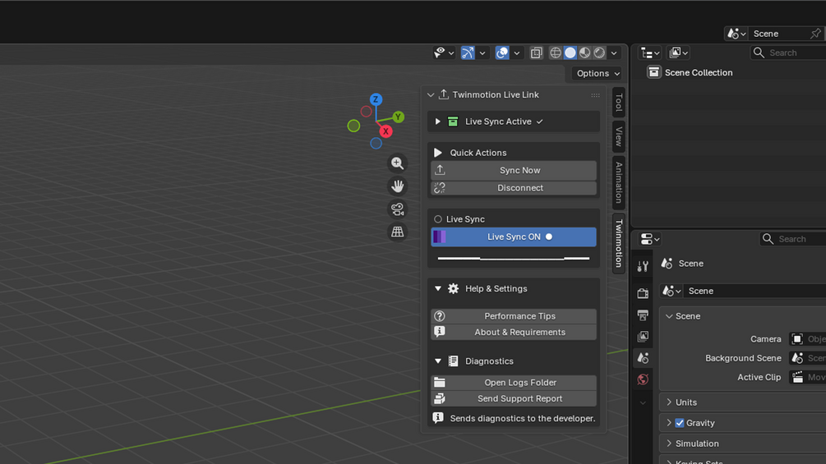
Task: Open the Options dropdown
Action: [598, 73]
